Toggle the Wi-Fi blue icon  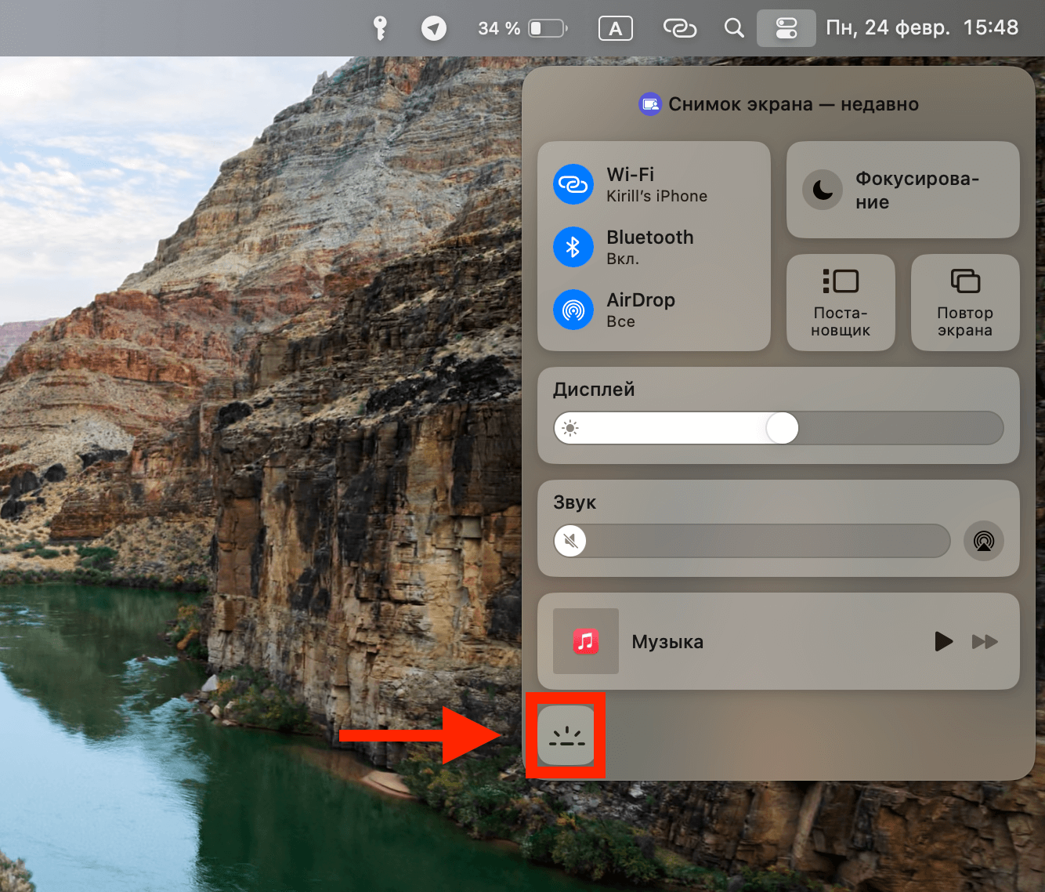tap(573, 185)
